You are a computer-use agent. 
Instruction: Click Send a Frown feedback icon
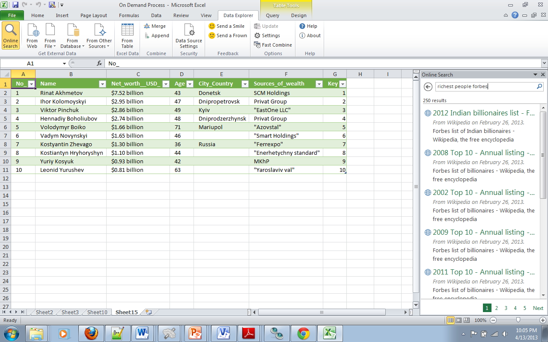coord(227,35)
